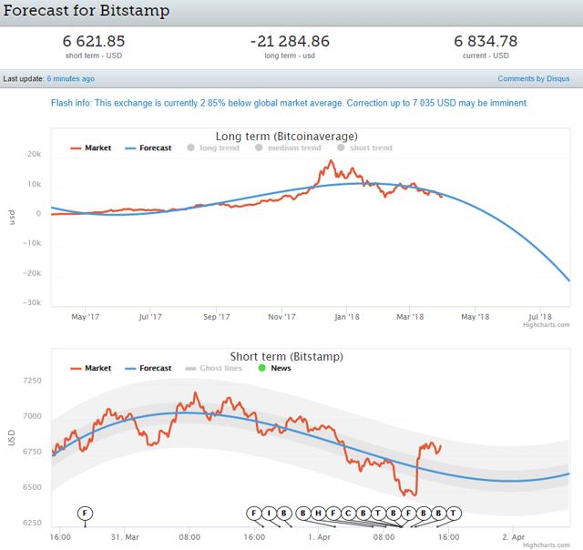Toggle Forecast series in Long term chart legend
Screen dimensions: 583x550
coord(148,148)
